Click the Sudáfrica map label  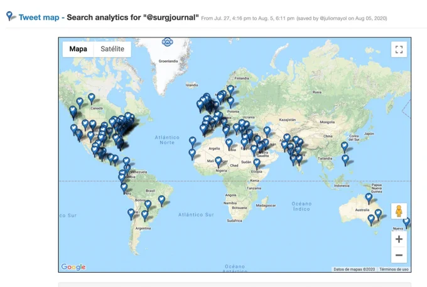234,221
